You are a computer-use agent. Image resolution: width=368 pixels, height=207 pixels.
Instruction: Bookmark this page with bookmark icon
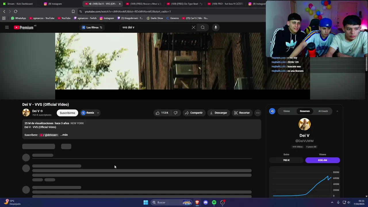click(x=73, y=11)
